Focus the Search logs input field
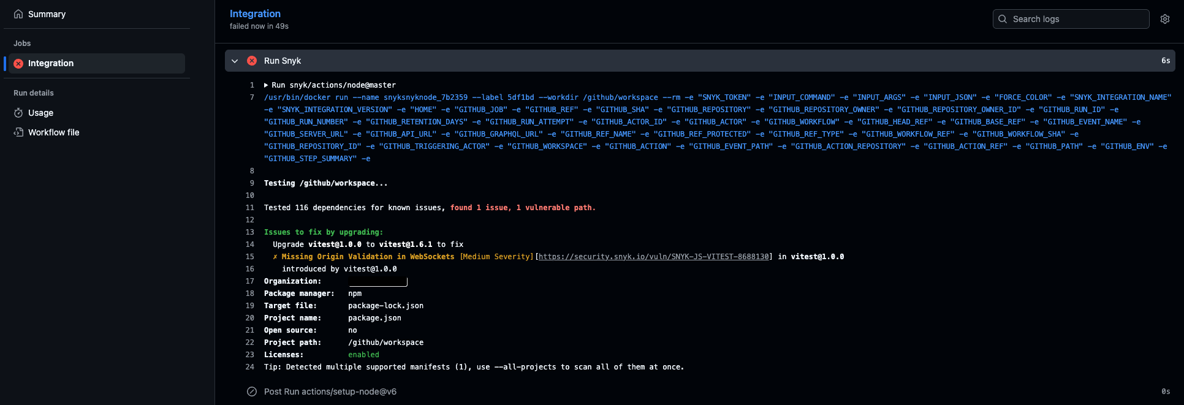Screen dimensions: 1184x405 1077,19
